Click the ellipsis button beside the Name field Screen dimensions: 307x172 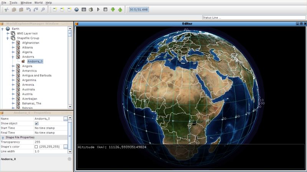(x=66, y=119)
